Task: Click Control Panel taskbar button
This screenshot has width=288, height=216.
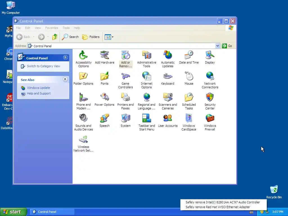Action: pos(52,212)
